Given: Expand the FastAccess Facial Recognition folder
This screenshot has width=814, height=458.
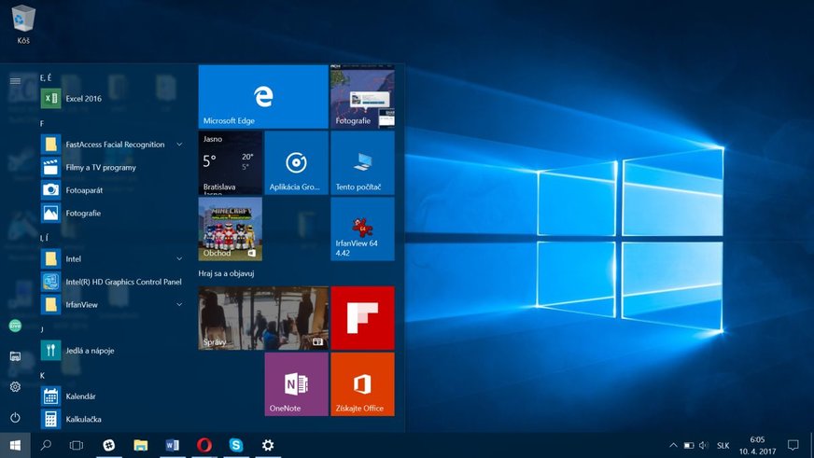Looking at the screenshot, I should point(179,145).
